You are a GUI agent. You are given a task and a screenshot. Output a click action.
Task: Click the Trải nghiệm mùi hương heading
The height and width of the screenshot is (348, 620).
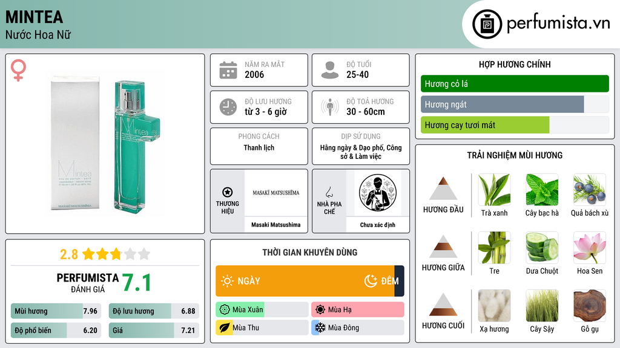coord(515,155)
